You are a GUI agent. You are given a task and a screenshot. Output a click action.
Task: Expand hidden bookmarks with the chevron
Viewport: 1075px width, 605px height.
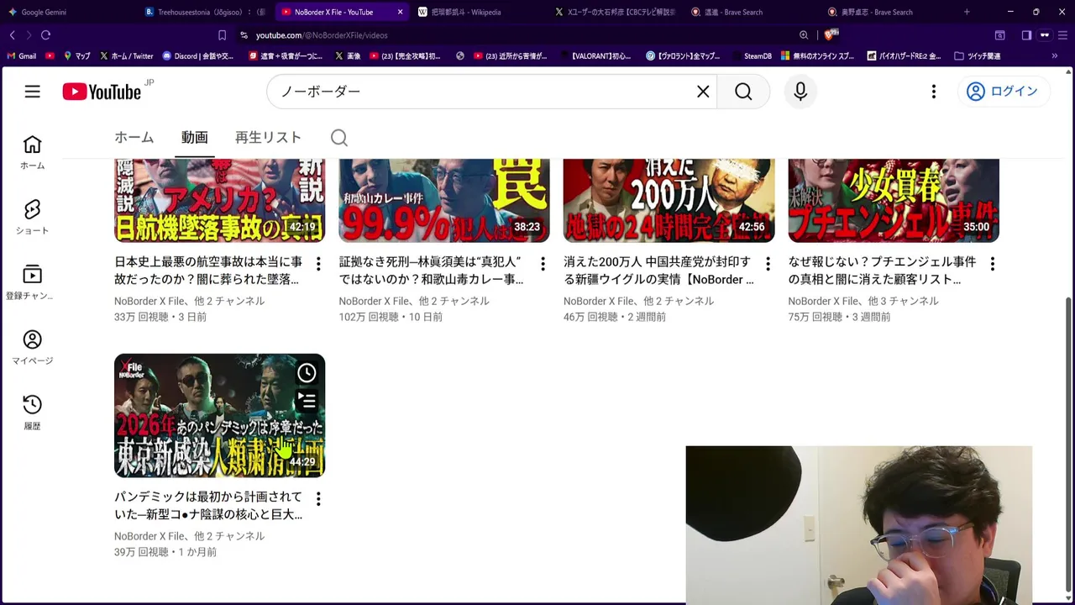click(1055, 56)
